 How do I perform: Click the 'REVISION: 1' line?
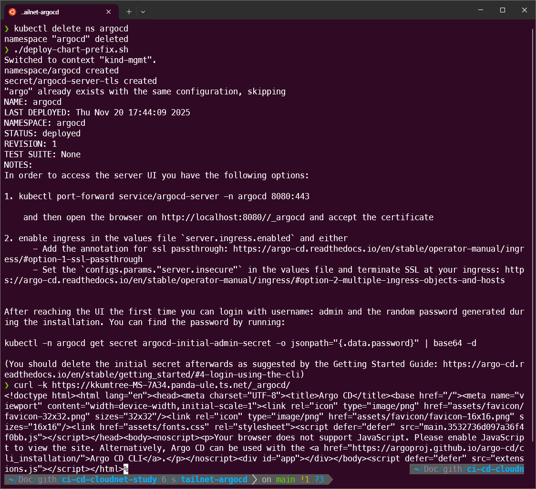tap(31, 144)
